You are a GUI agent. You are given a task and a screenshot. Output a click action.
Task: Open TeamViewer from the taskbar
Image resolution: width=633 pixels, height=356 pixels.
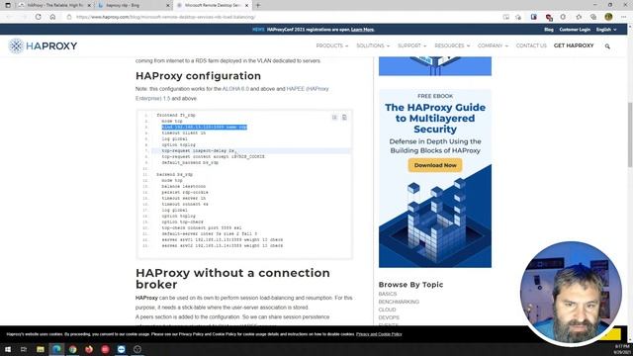click(x=121, y=349)
